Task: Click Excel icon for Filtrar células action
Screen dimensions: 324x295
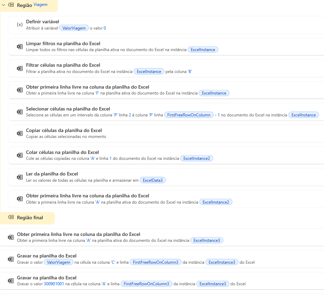Action: pyautogui.click(x=20, y=68)
